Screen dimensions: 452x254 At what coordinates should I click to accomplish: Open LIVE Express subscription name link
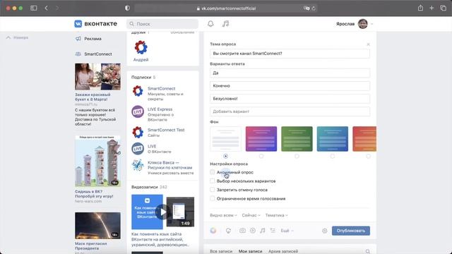[160, 109]
